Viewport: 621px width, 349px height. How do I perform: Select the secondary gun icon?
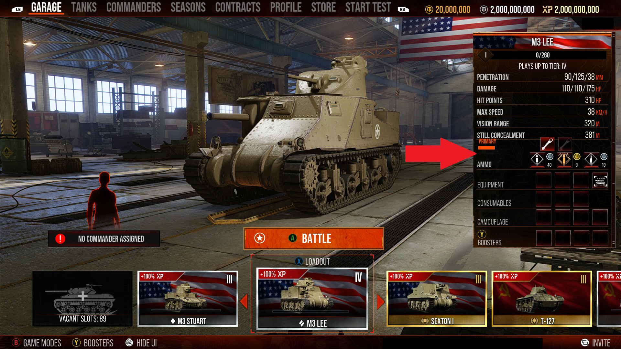coord(565,144)
